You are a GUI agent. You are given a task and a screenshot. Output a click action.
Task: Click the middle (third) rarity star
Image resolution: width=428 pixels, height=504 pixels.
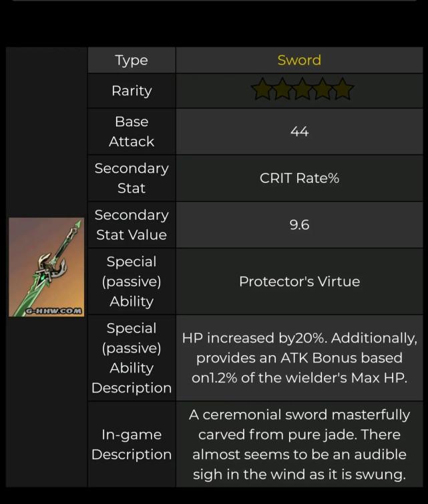pyautogui.click(x=302, y=89)
